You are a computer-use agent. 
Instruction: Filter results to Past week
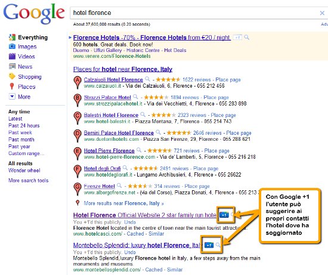click(20, 132)
